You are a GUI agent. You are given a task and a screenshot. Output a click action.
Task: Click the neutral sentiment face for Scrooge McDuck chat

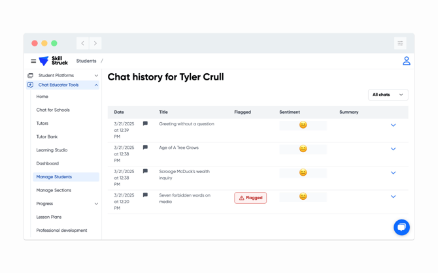tap(303, 172)
